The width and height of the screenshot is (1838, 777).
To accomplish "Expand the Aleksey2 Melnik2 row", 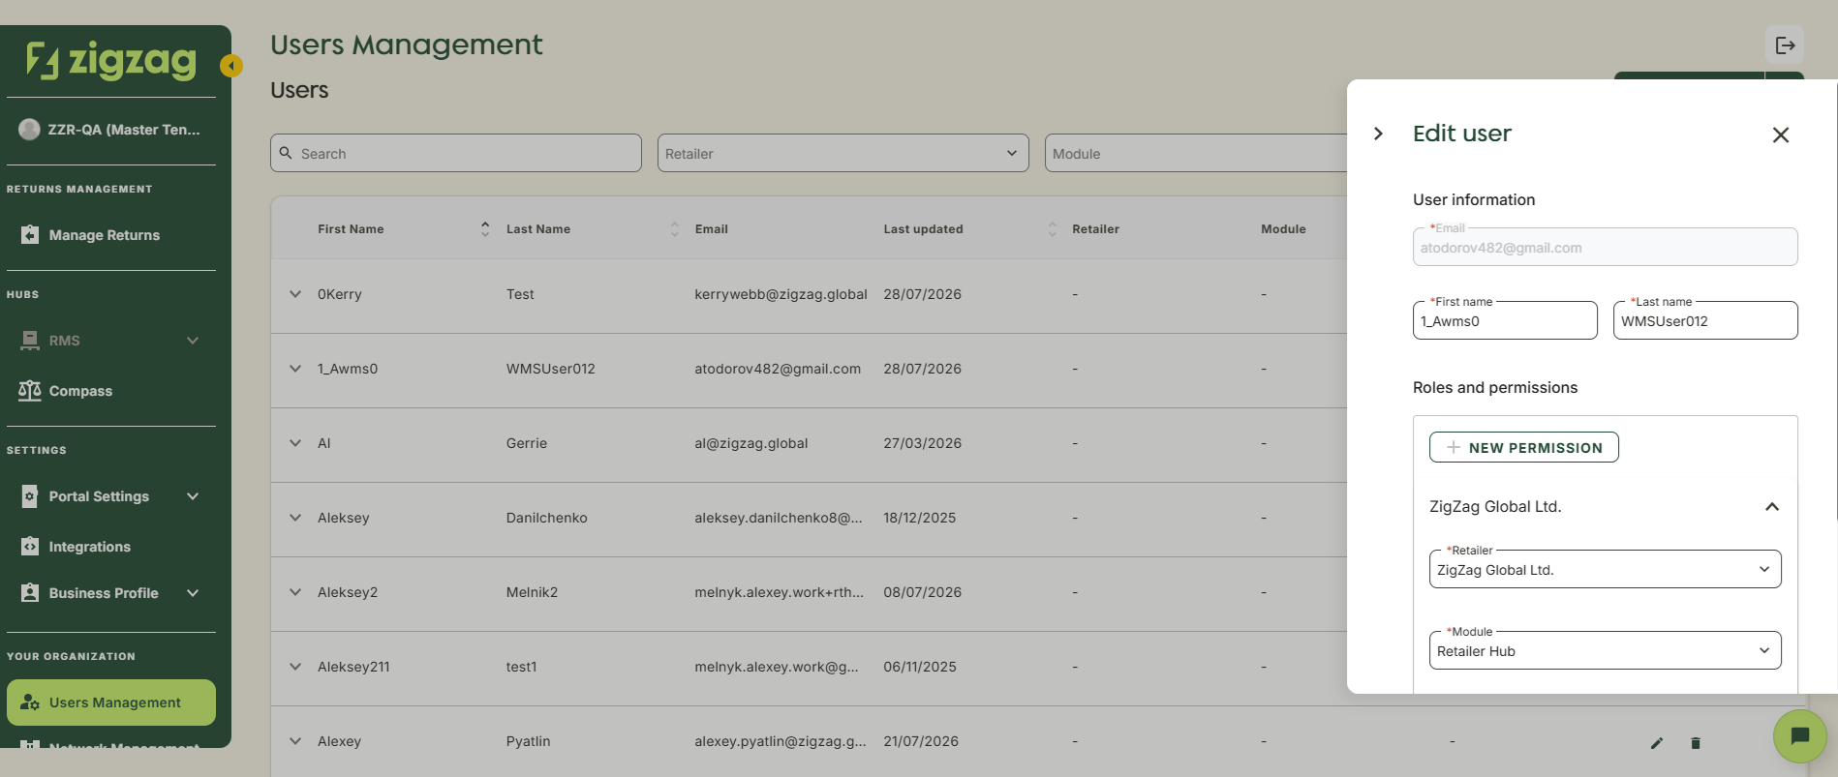I will [x=295, y=592].
